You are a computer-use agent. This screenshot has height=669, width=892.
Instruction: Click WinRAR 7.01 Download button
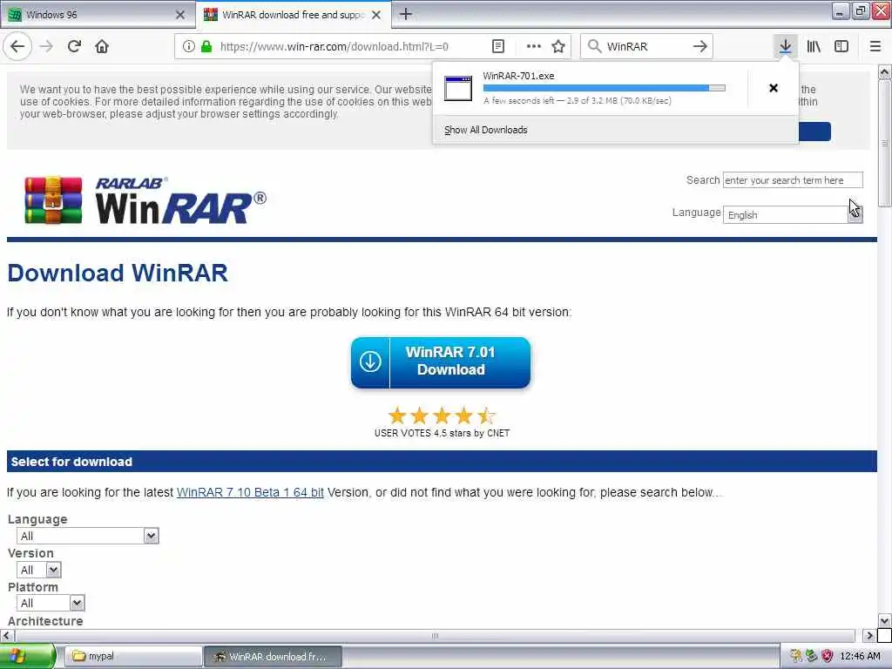click(x=440, y=362)
